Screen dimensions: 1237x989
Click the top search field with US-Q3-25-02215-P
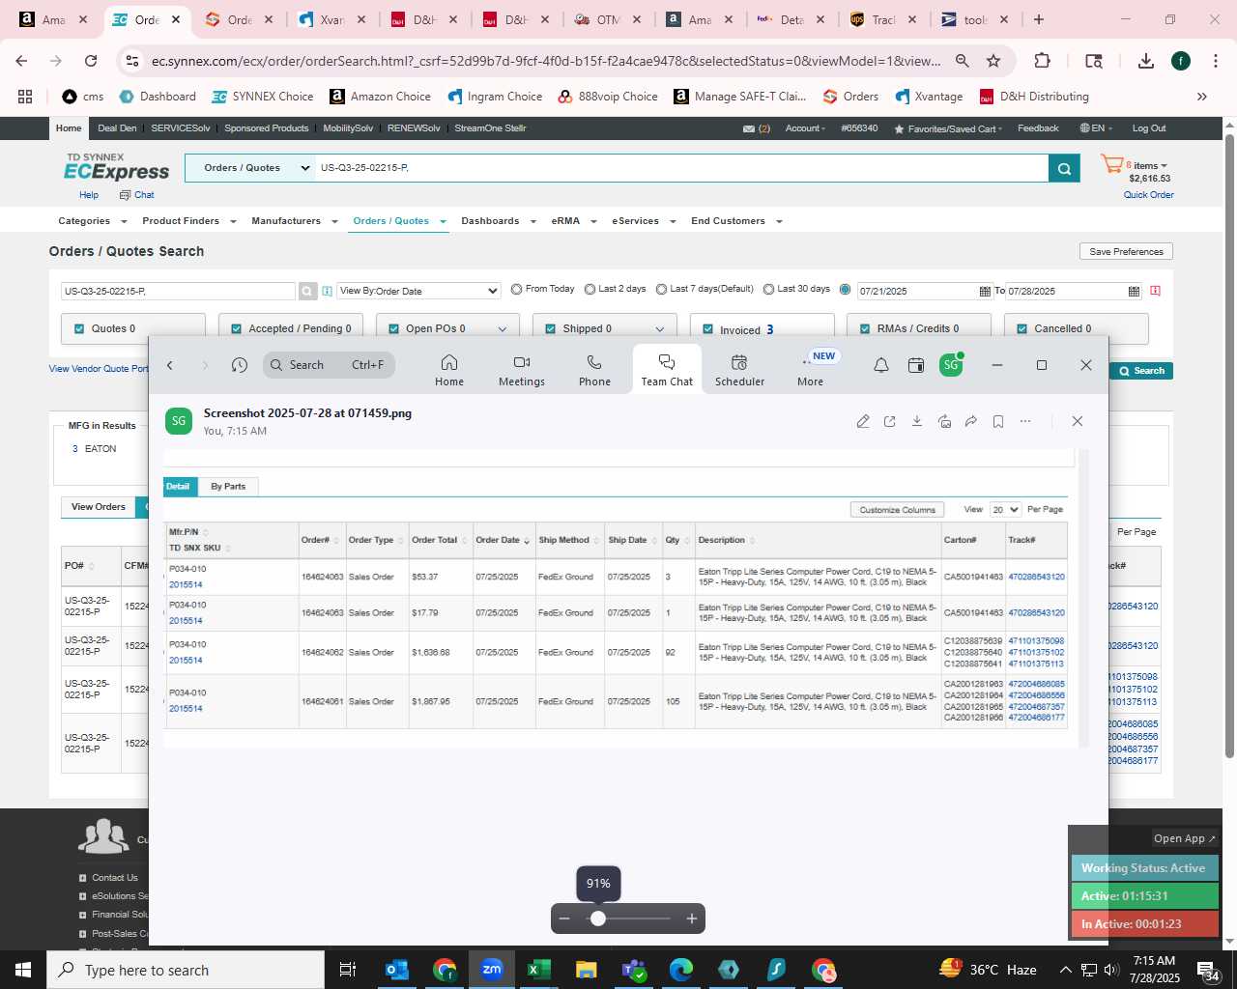681,168
